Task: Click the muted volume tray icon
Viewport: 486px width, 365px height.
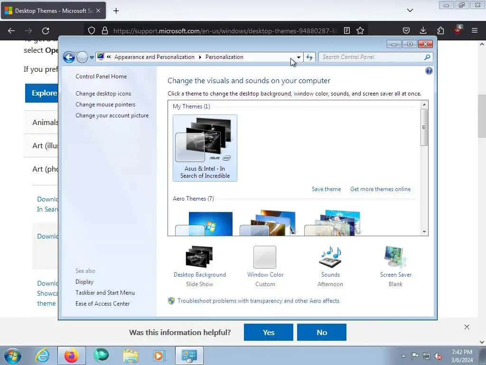Action: 438,356
